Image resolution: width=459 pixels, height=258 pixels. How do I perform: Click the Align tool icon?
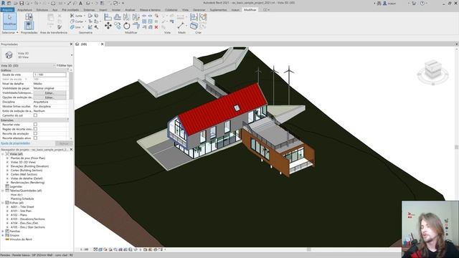point(108,17)
